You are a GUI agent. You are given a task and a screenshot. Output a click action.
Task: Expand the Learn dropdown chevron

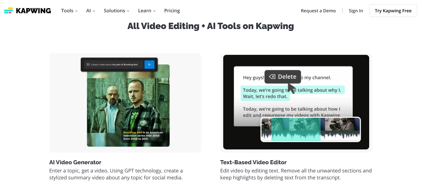(x=154, y=11)
